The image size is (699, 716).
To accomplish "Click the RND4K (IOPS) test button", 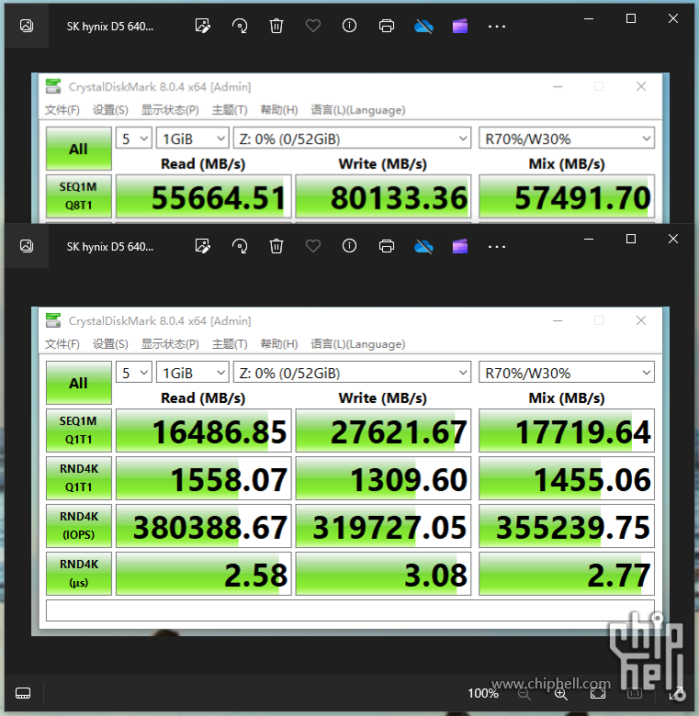I will (x=79, y=526).
